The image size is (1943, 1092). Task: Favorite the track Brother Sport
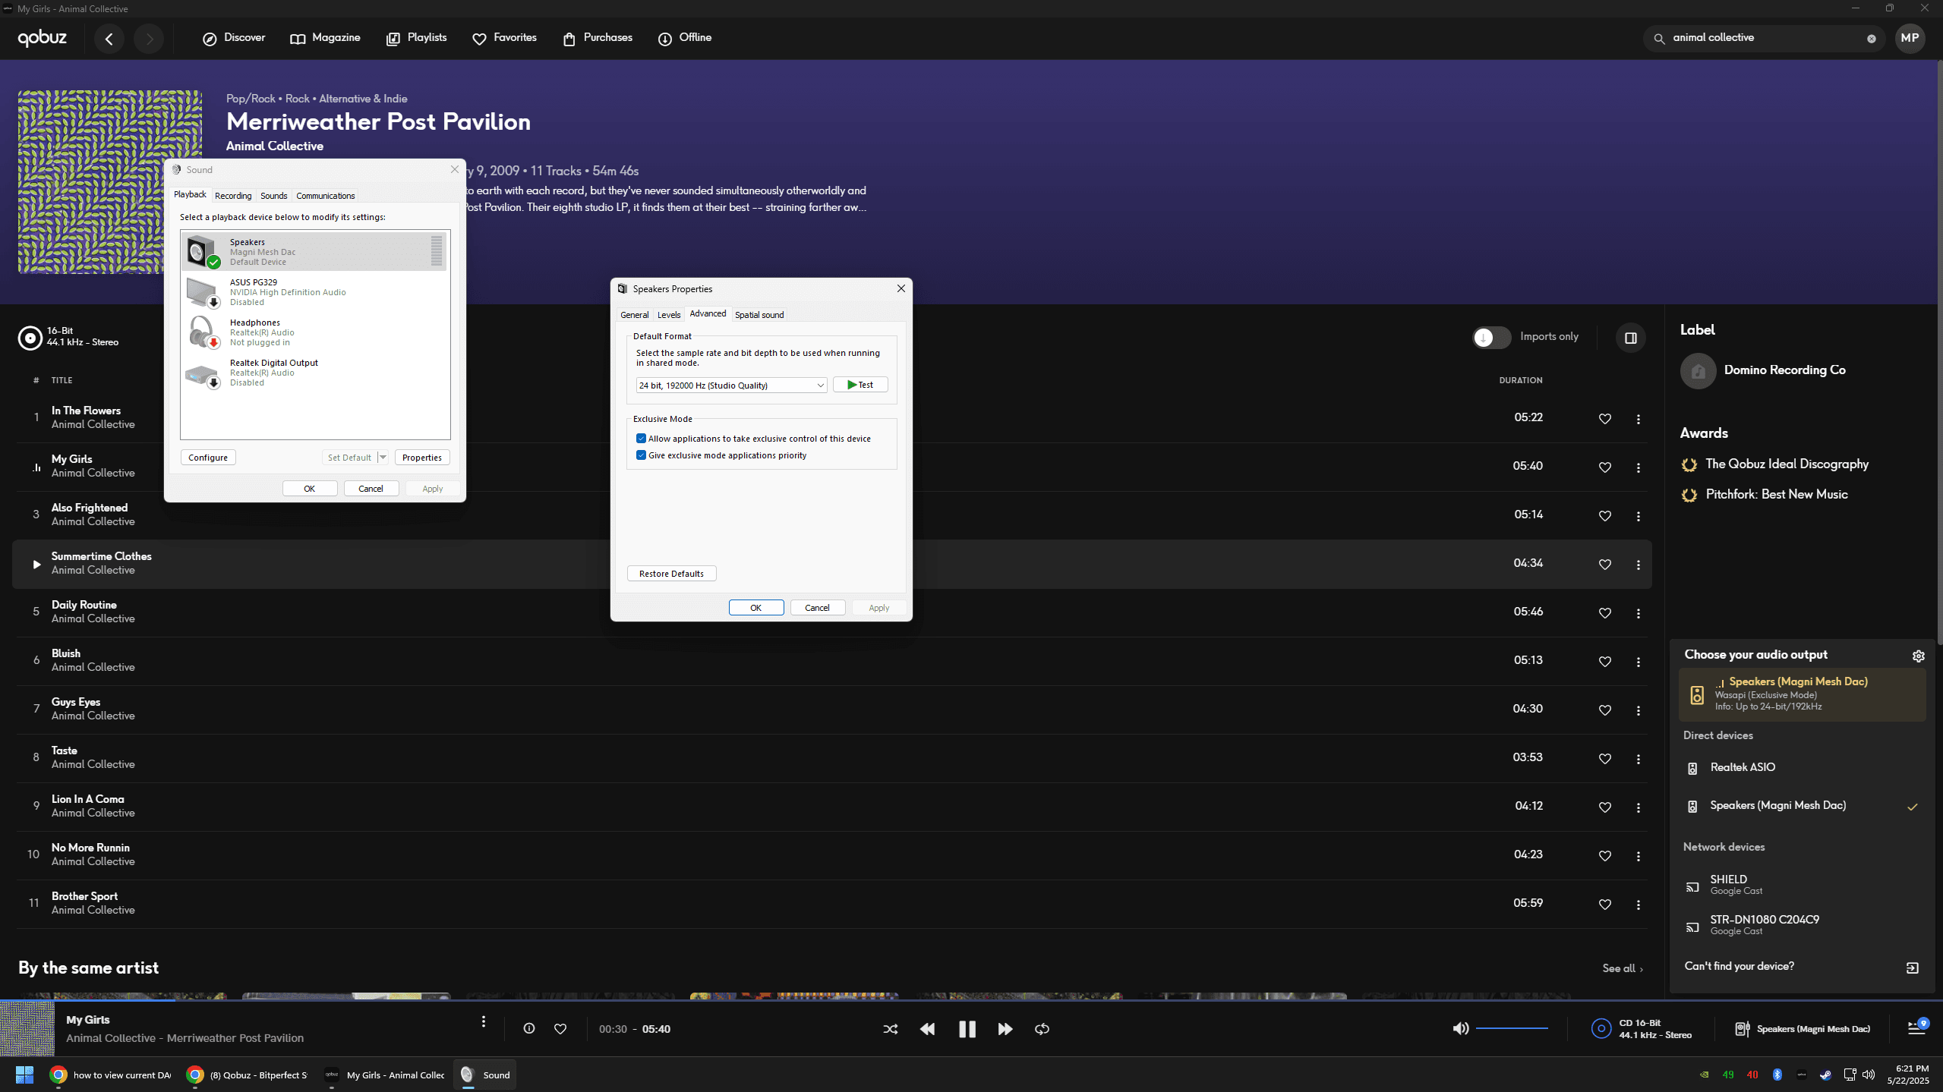[x=1604, y=905]
